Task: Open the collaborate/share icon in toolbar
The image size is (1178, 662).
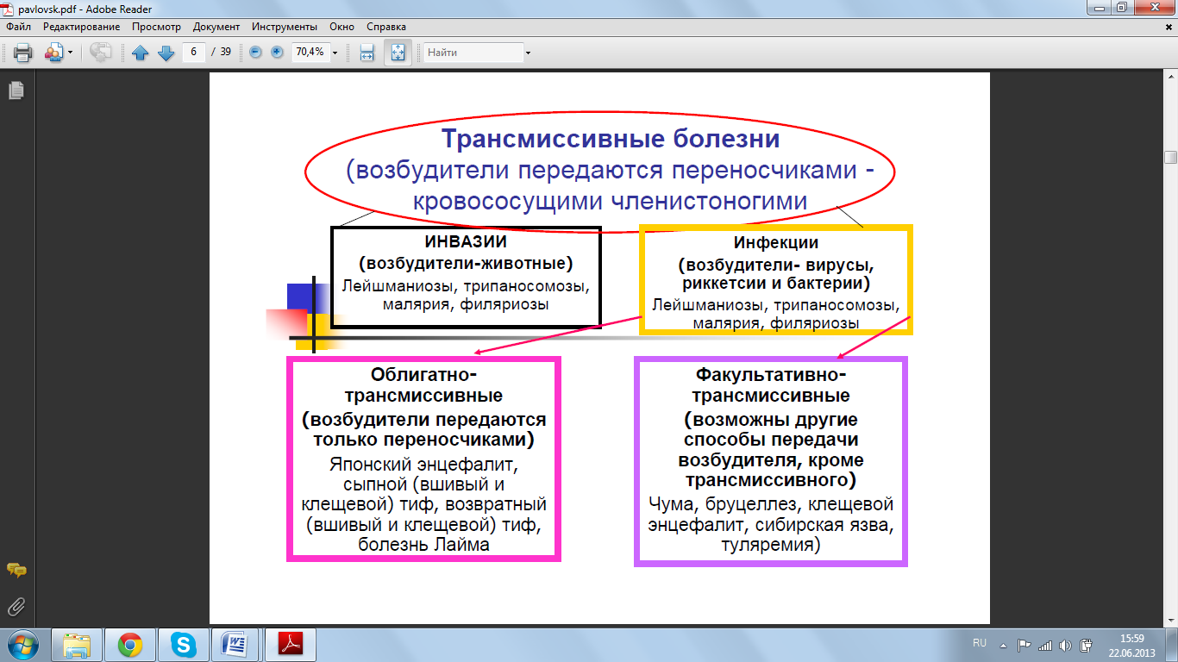Action: click(53, 53)
